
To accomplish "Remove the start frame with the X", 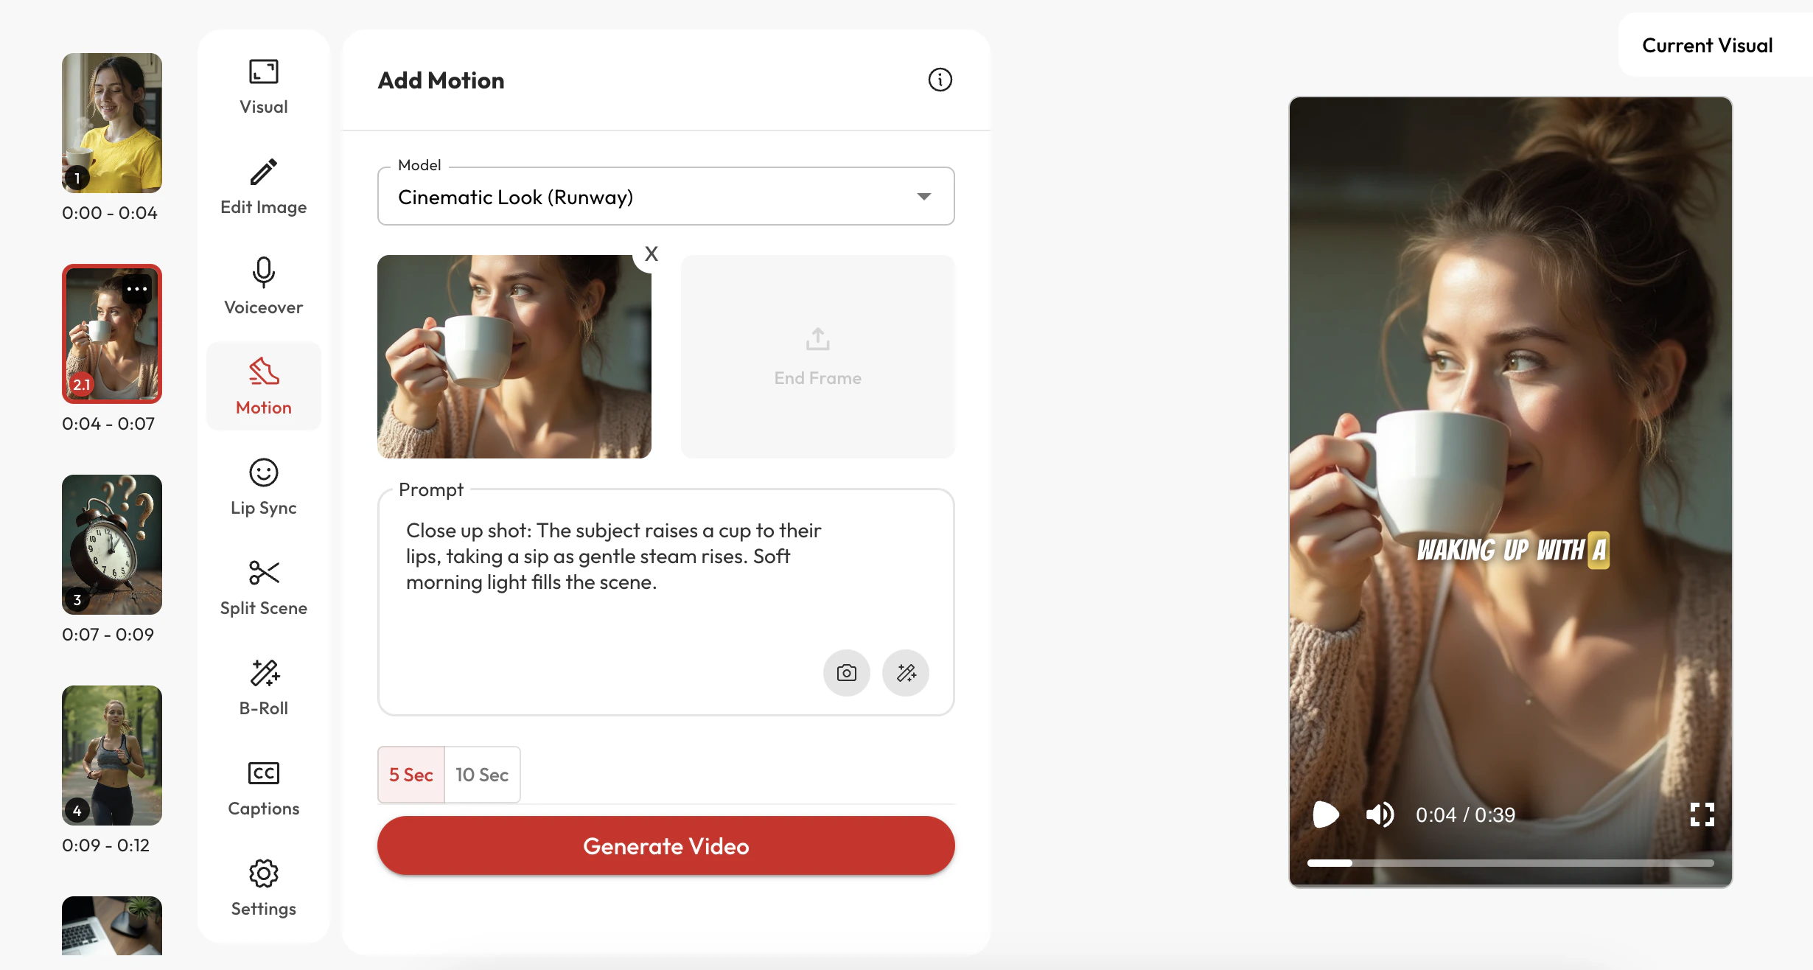I will (651, 254).
